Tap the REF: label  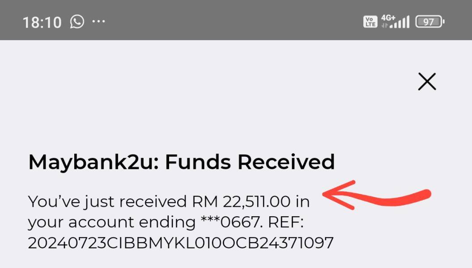pos(286,222)
